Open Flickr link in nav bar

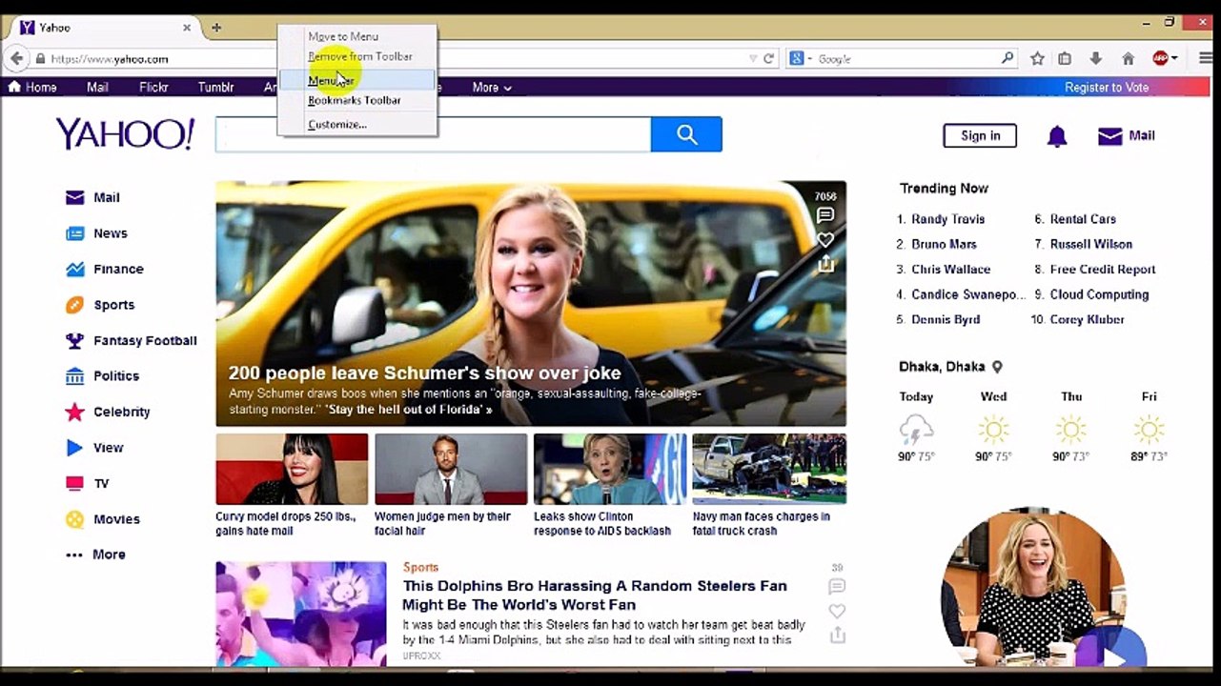pyautogui.click(x=153, y=87)
